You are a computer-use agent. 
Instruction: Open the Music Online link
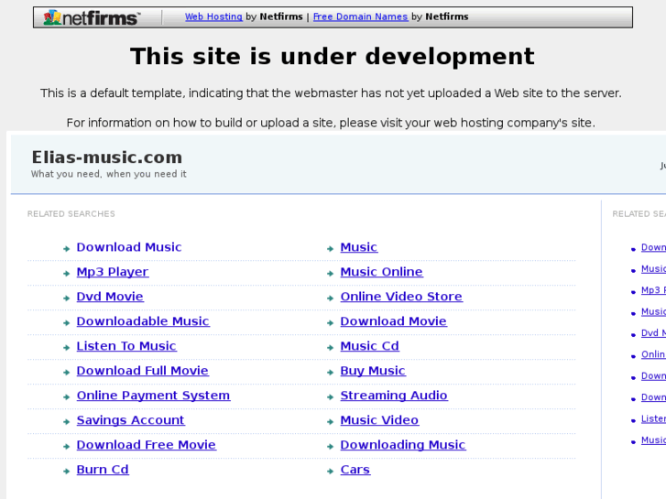(381, 272)
